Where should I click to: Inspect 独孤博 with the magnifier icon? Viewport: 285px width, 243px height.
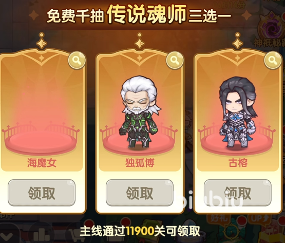[x=175, y=60]
